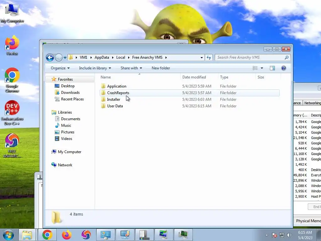
Task: Click the volume speaker tray icon
Action: (x=289, y=235)
